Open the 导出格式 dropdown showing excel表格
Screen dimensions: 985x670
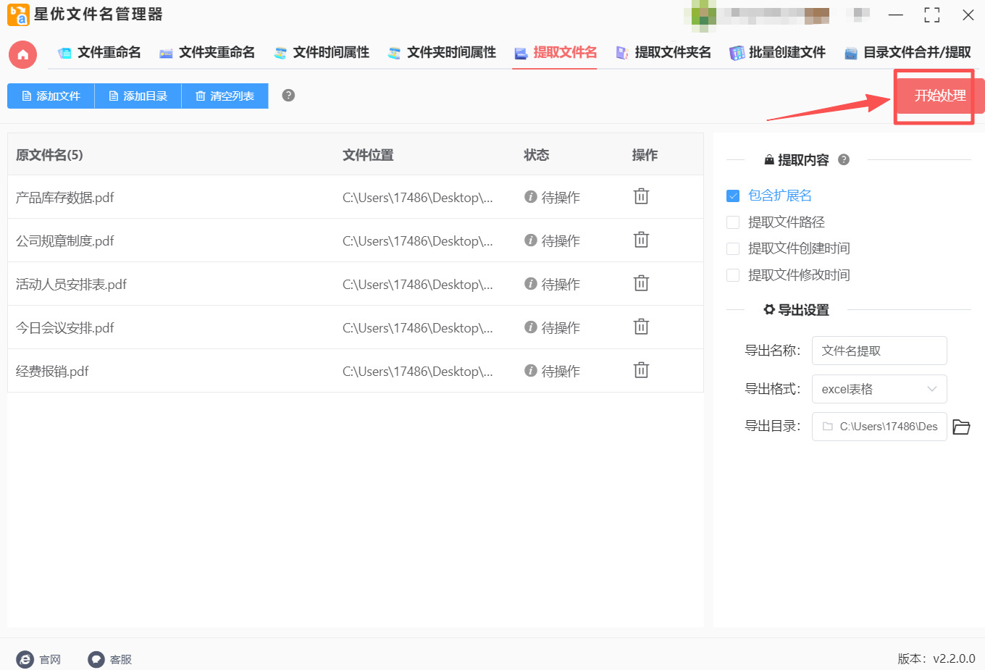point(879,389)
